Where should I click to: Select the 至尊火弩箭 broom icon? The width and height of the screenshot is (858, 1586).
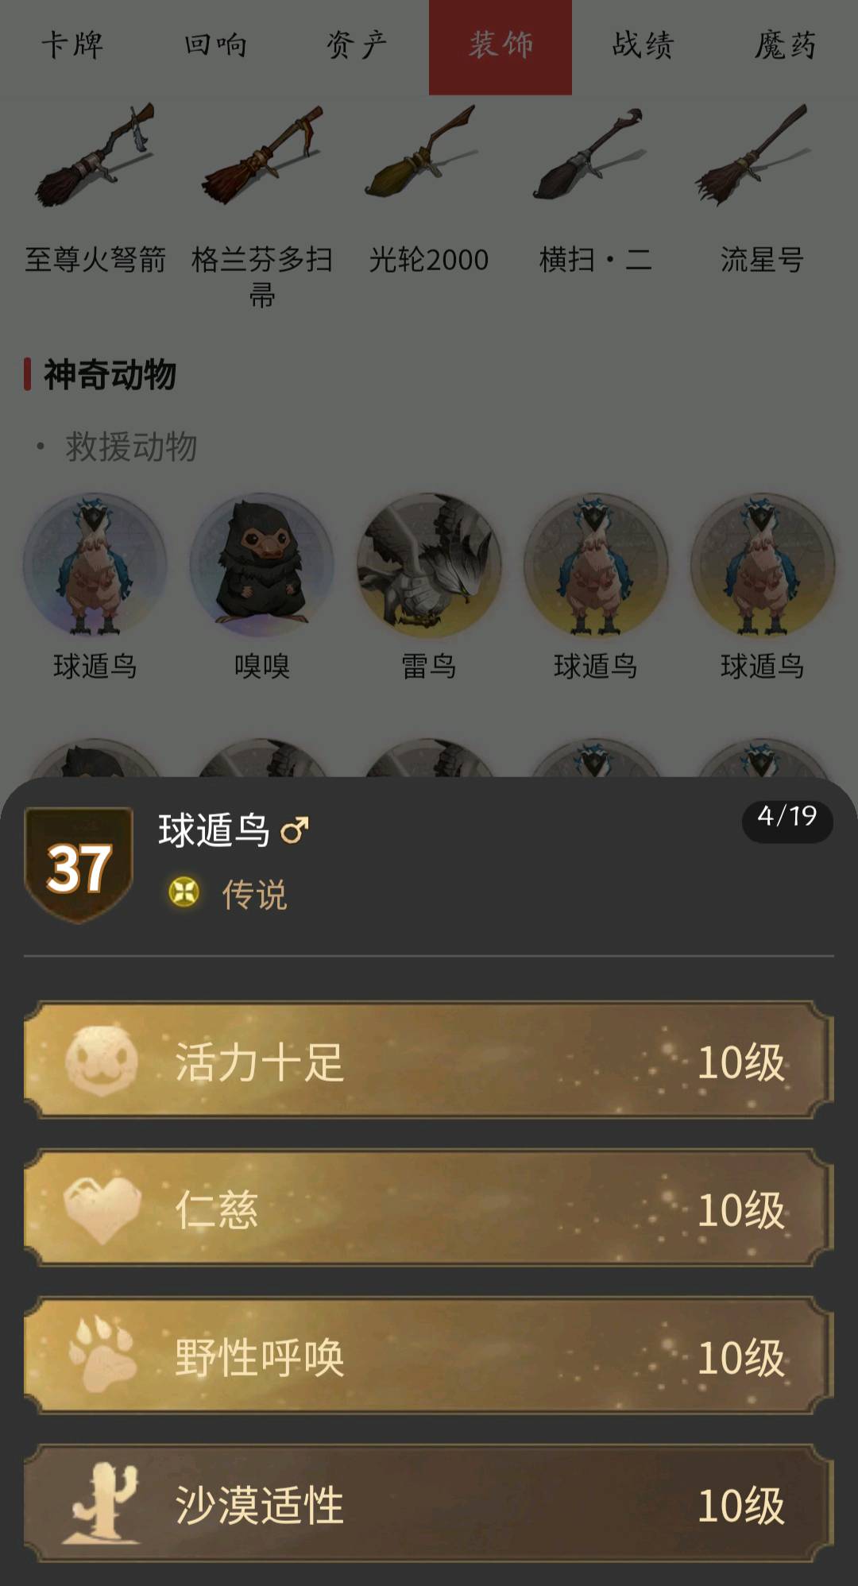pos(95,156)
